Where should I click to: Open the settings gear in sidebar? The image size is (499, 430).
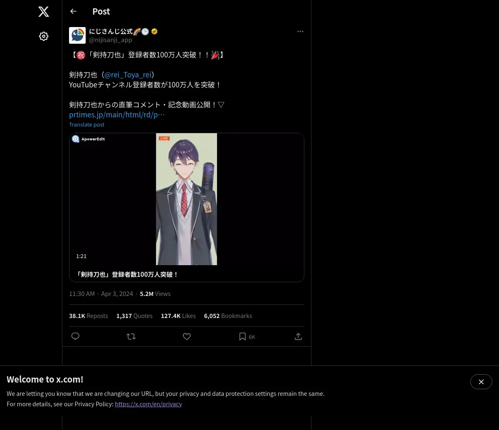(x=44, y=36)
